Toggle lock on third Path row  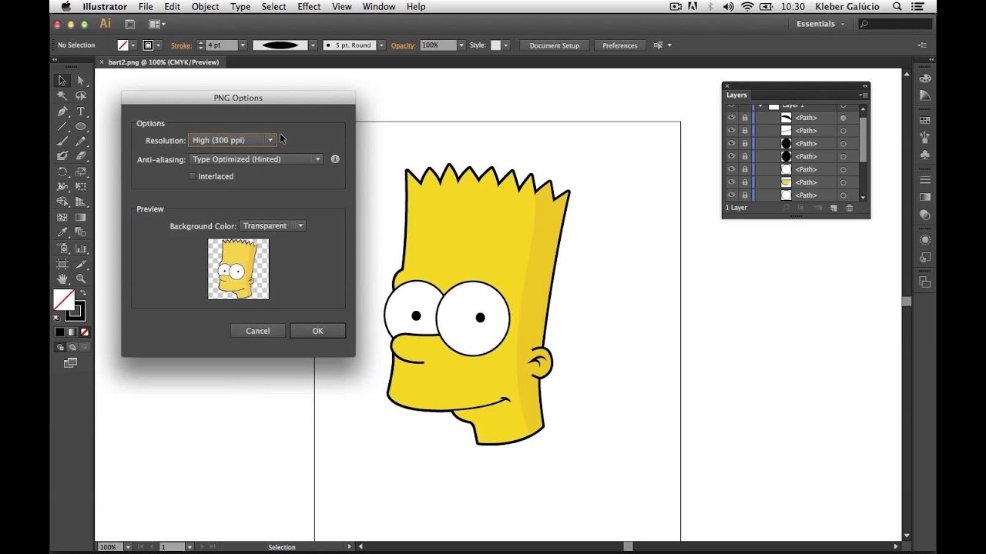(x=745, y=144)
